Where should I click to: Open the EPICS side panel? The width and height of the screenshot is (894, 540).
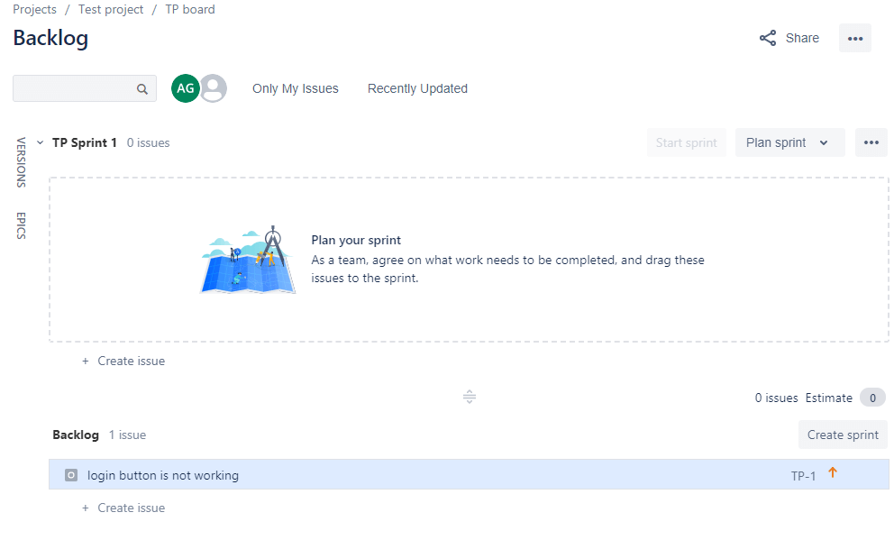21,225
